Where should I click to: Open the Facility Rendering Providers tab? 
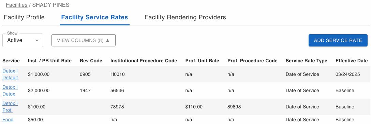point(185,17)
